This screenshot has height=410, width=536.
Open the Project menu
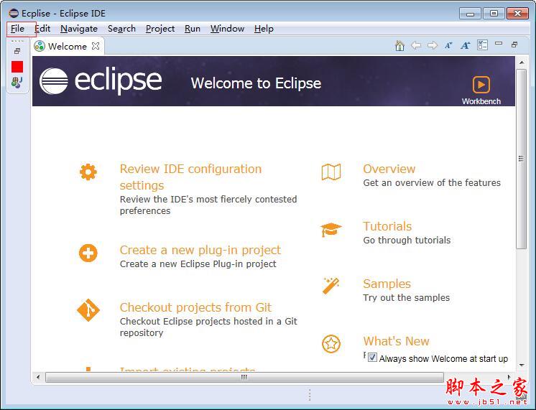click(160, 29)
